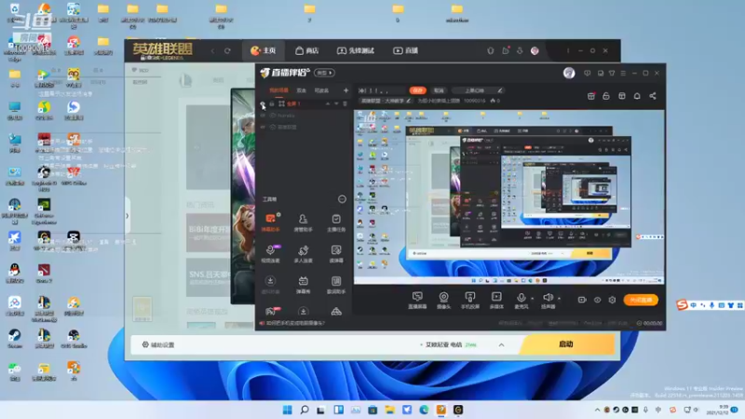Screen dimensions: 745x419
Task: Toggle the preview eye in bottom bar
Action: point(597,300)
